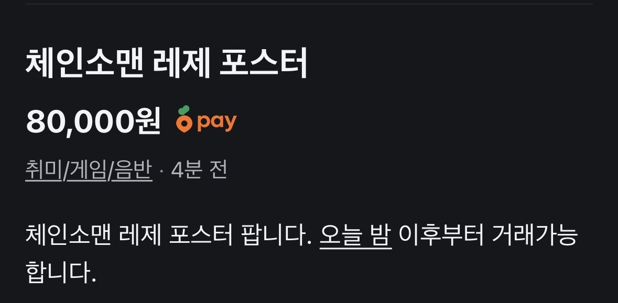Image resolution: width=618 pixels, height=303 pixels.
Task: Click the last line "합니다." of description
Action: click(61, 272)
